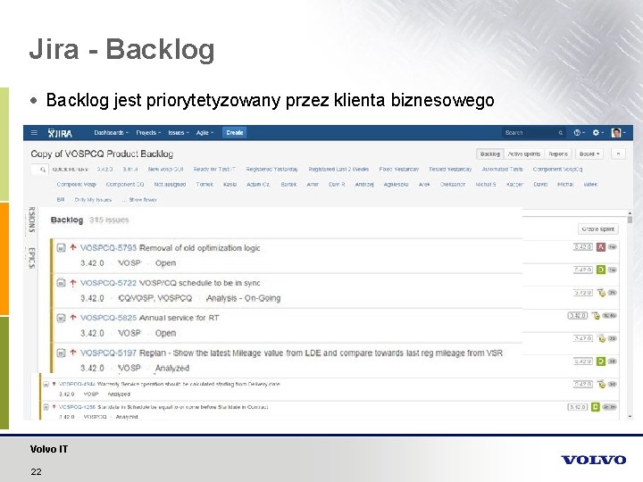Toggle Only My Issues quick filter

[93, 200]
